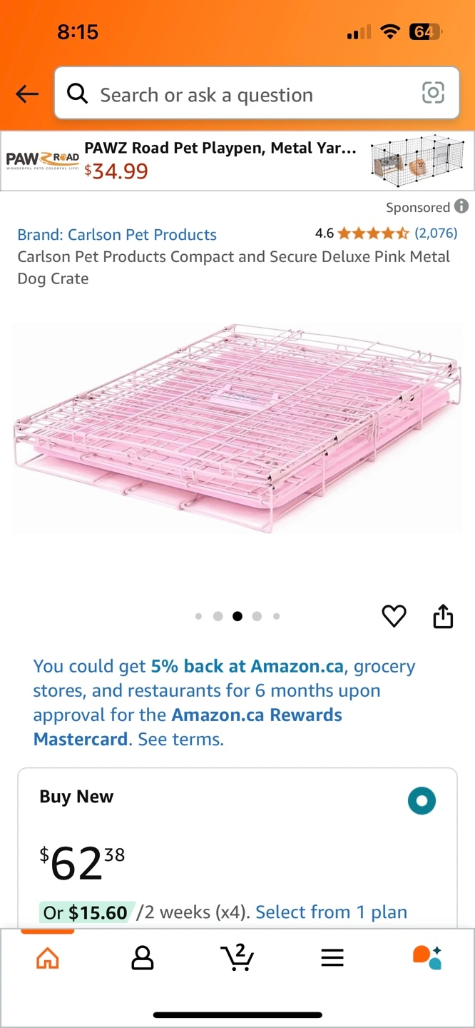475x1028 pixels.
Task: Select the Buy New radio option
Action: (x=422, y=801)
